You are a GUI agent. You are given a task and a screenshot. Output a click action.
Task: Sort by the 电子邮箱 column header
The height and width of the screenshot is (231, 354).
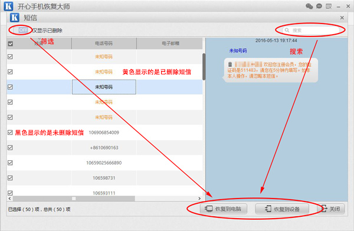169,44
